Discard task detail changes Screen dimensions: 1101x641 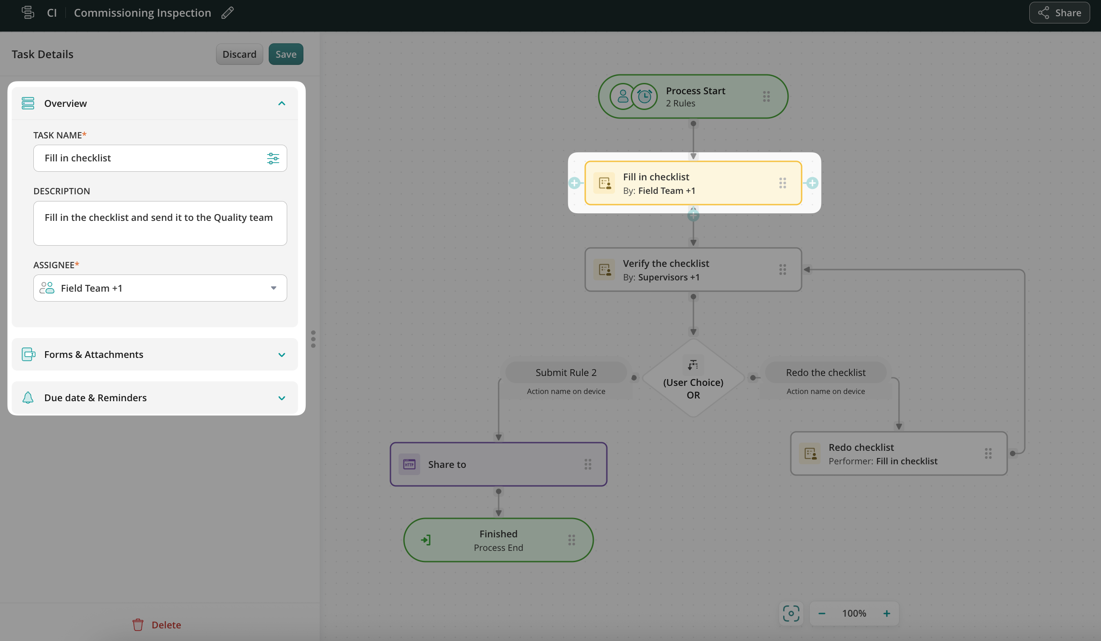pyautogui.click(x=239, y=54)
